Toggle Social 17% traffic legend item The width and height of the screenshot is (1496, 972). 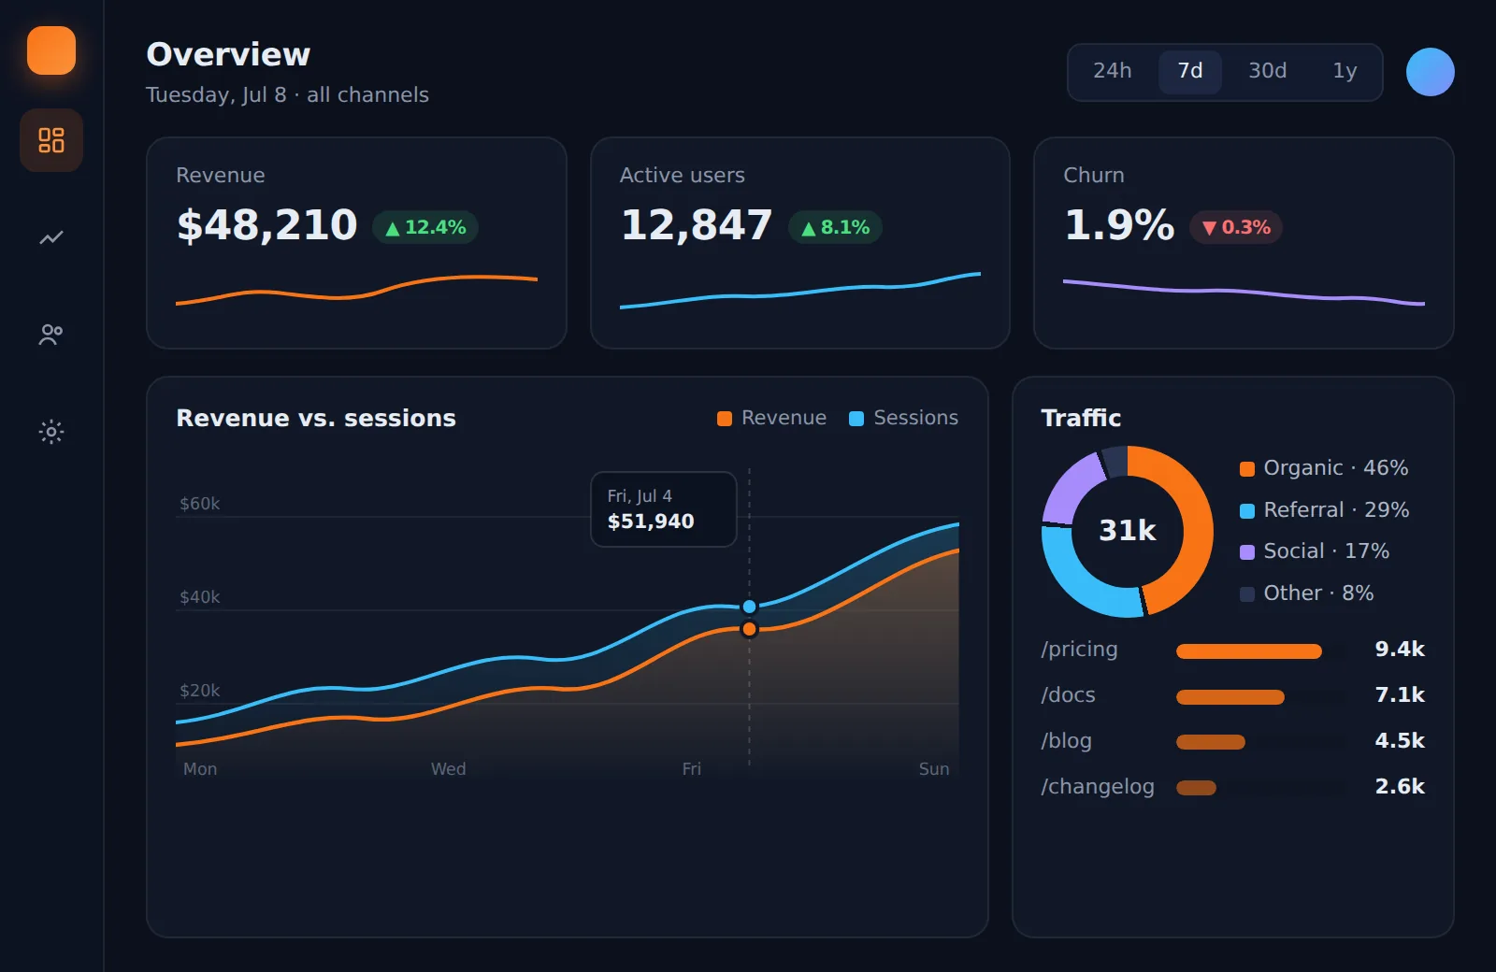click(x=1315, y=551)
